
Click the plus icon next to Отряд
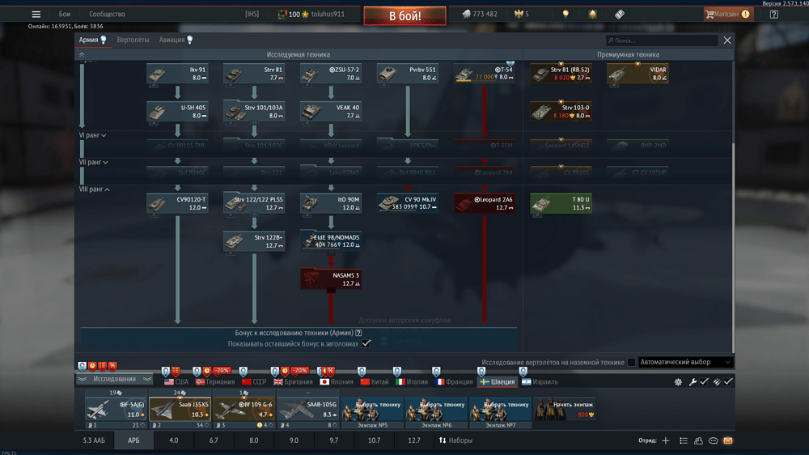coord(666,440)
